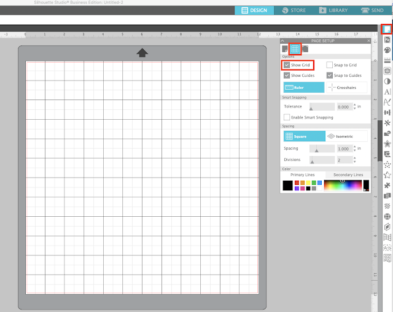393x312 pixels.
Task: Click the Divisions slider
Action: 322,160
